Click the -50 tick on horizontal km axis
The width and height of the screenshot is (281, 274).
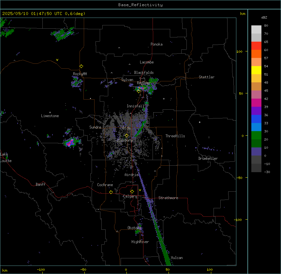pos(83,269)
